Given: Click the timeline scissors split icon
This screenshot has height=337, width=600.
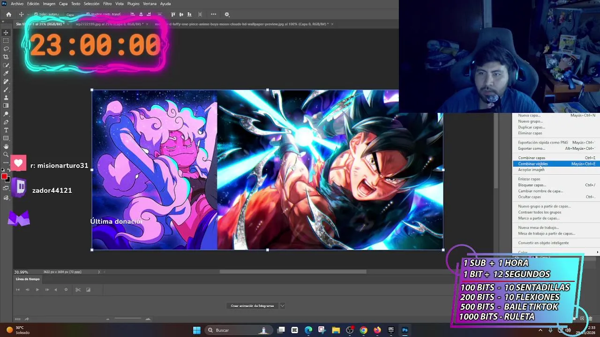Looking at the screenshot, I should click(x=78, y=290).
